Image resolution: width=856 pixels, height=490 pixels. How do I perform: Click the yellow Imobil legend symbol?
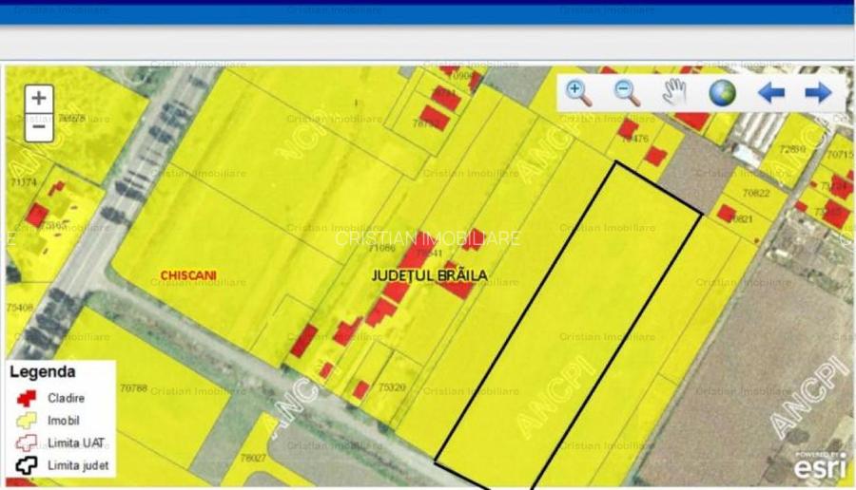26,421
